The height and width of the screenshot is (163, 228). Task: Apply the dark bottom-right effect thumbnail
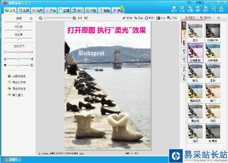[x=213, y=134]
